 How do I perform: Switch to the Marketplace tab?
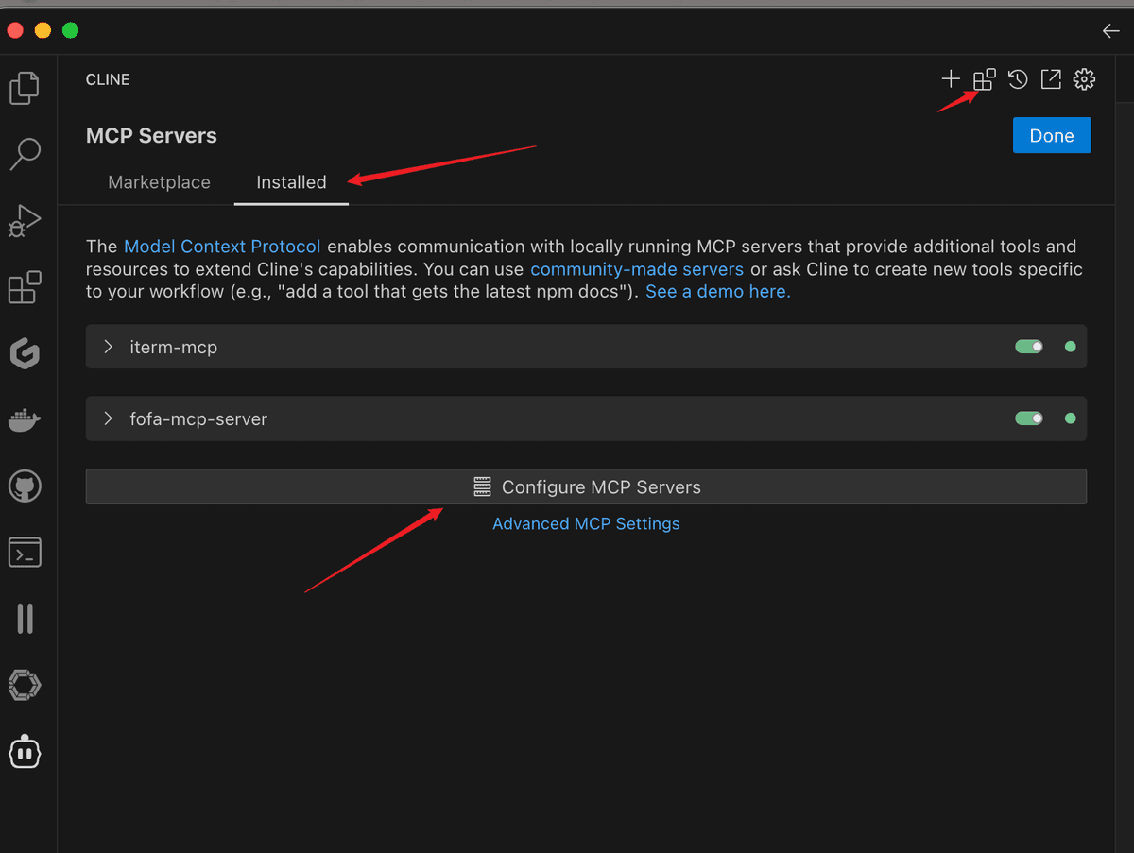coord(159,182)
